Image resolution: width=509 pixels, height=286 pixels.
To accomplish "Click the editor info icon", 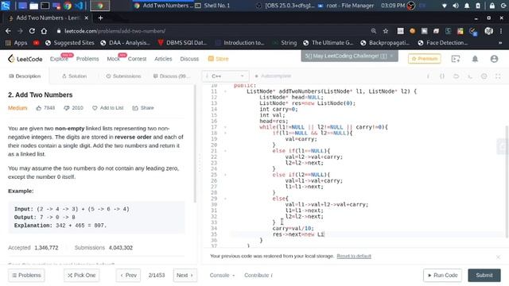I will click(x=428, y=76).
